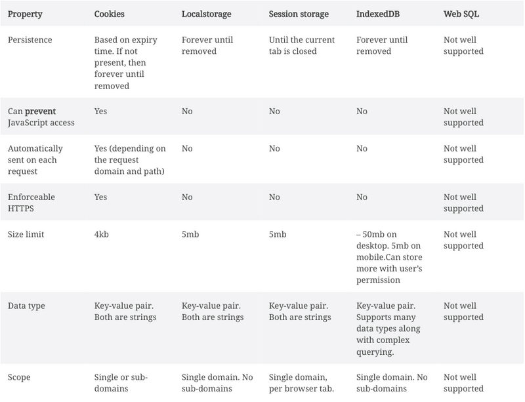This screenshot has height=402, width=525.
Task: Select the Cookies column header
Action: [x=110, y=13]
